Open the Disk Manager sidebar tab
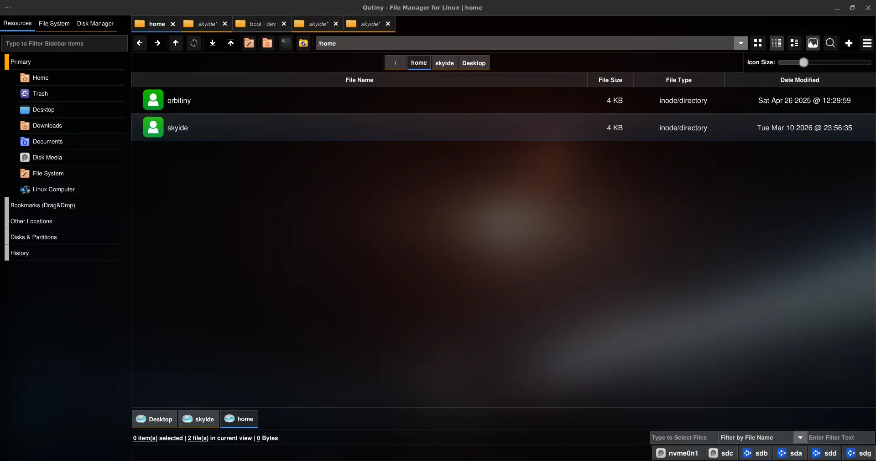Viewport: 876px width, 461px height. point(95,24)
